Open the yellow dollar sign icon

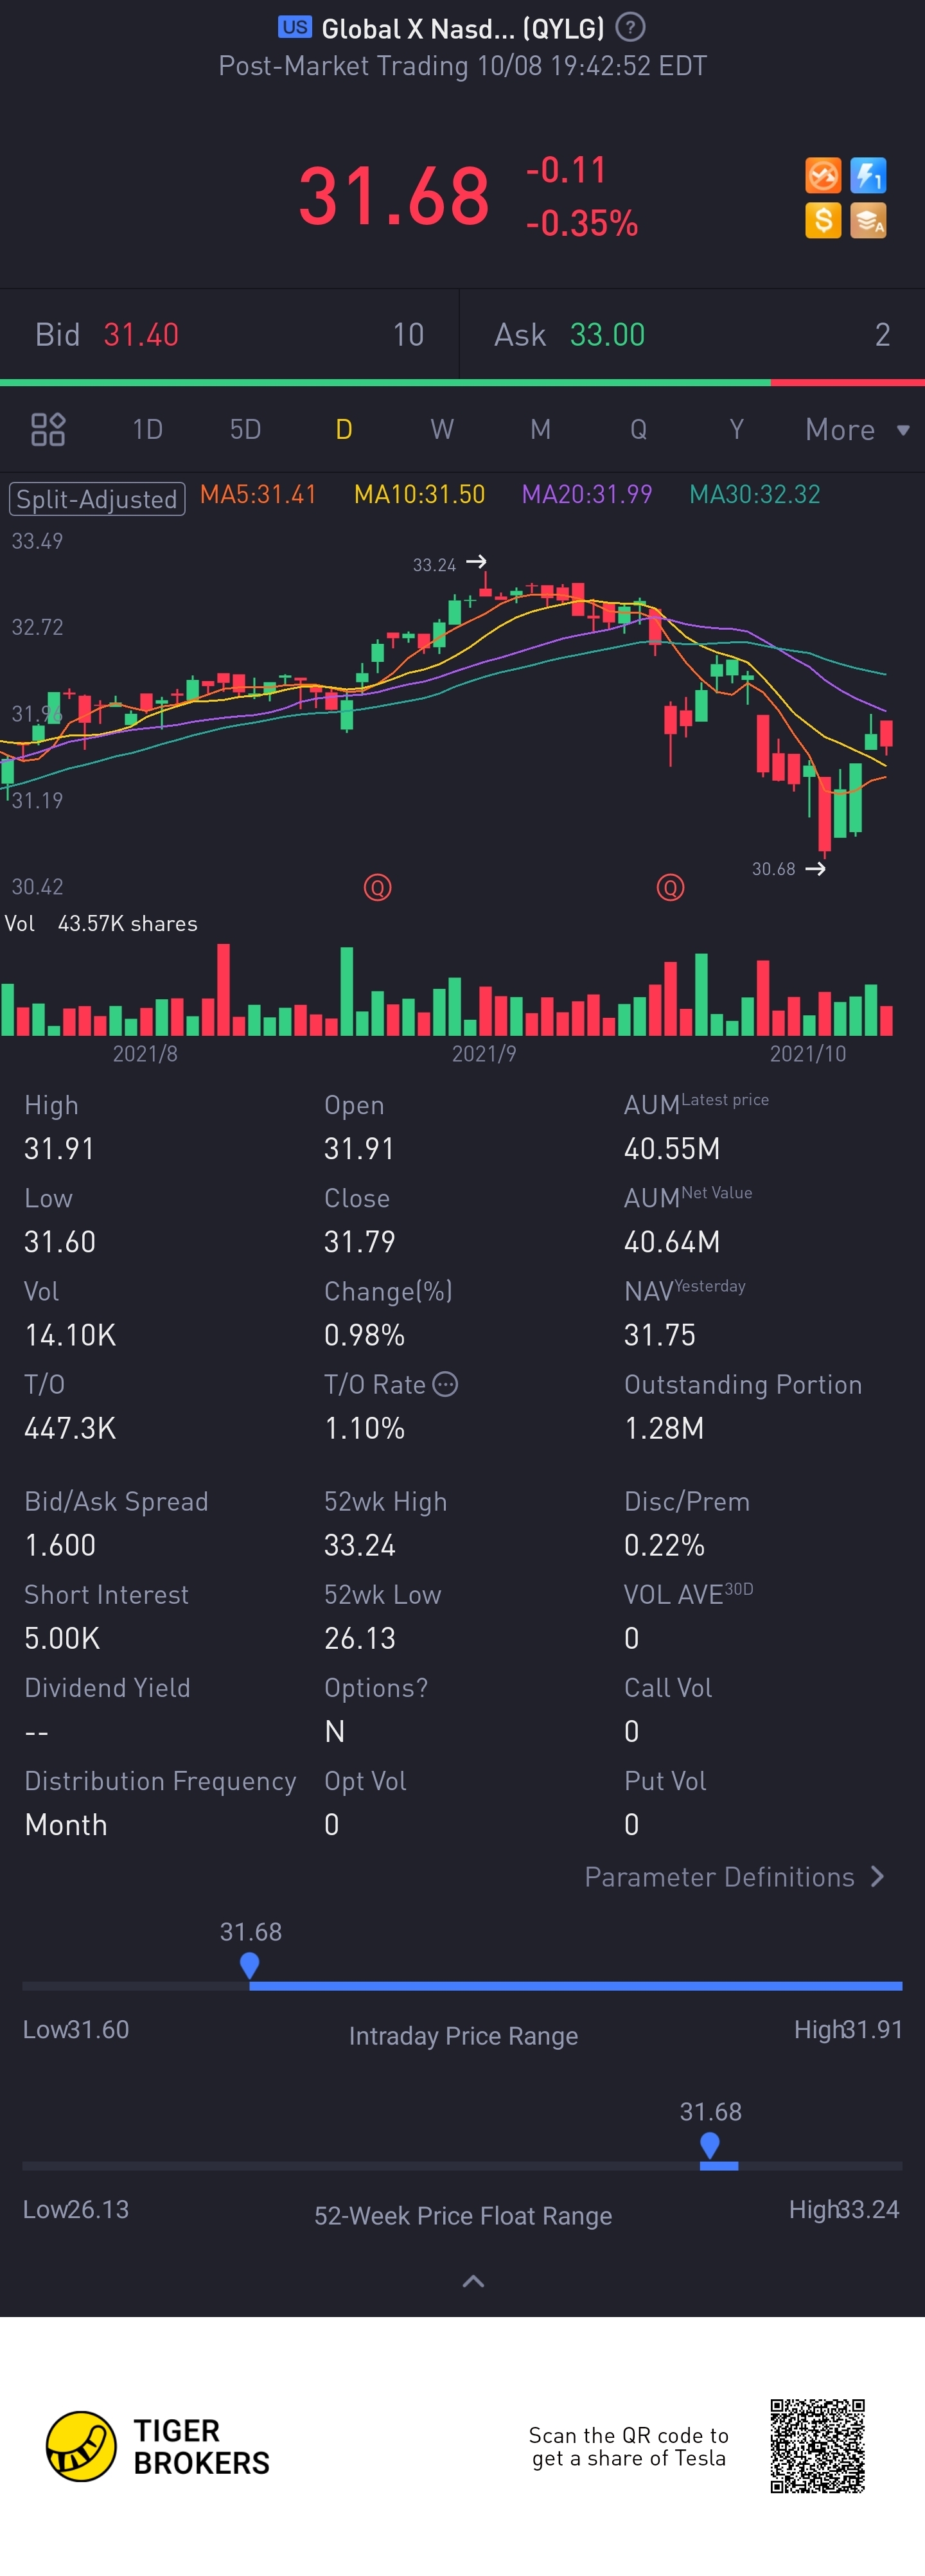823,220
